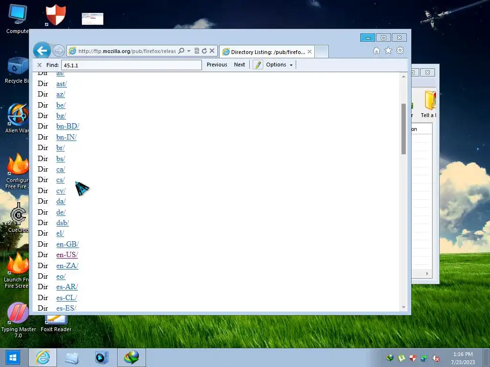Image resolution: width=490 pixels, height=367 pixels.
Task: Open the ast/ directory link
Action: (x=62, y=84)
